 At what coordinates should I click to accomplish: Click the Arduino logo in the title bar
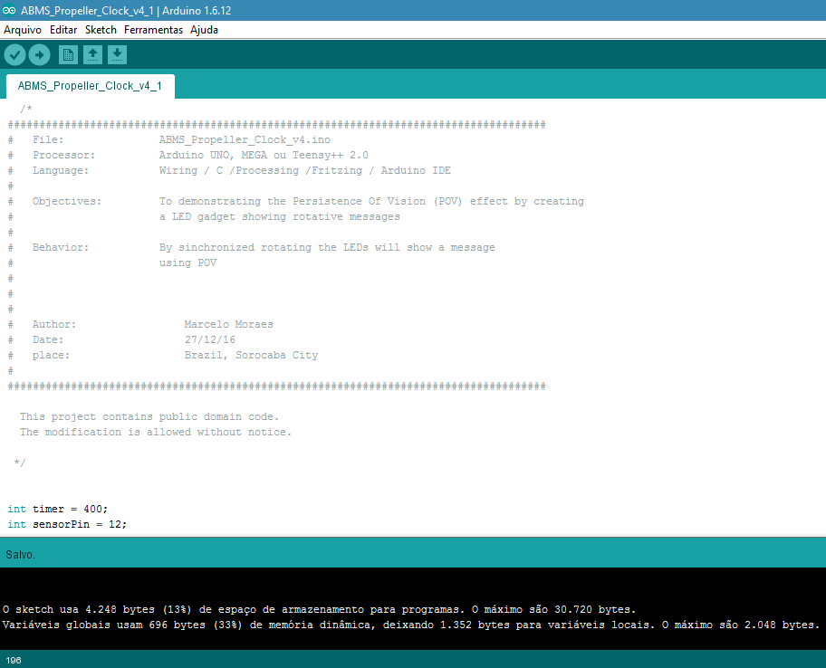pyautogui.click(x=9, y=10)
